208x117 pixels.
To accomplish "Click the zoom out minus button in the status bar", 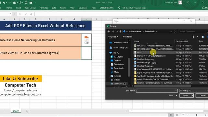I will 187,115.
